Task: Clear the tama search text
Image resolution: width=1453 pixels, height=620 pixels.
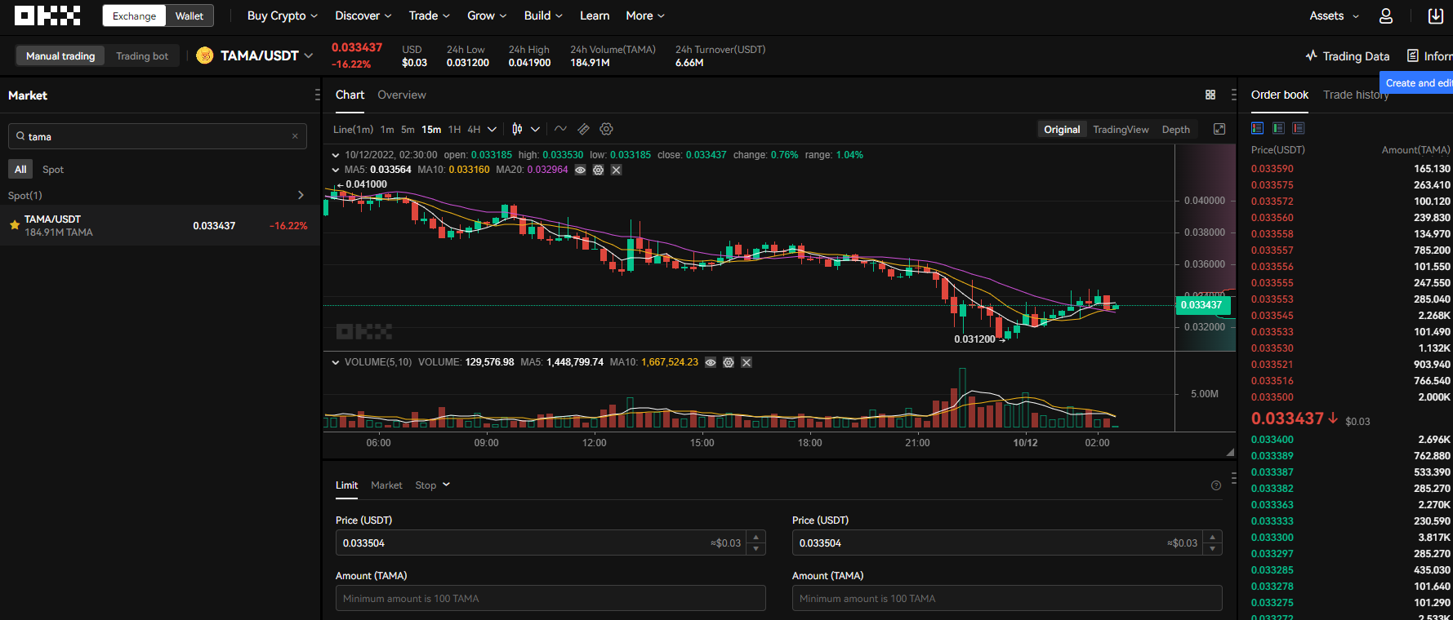Action: 295,136
